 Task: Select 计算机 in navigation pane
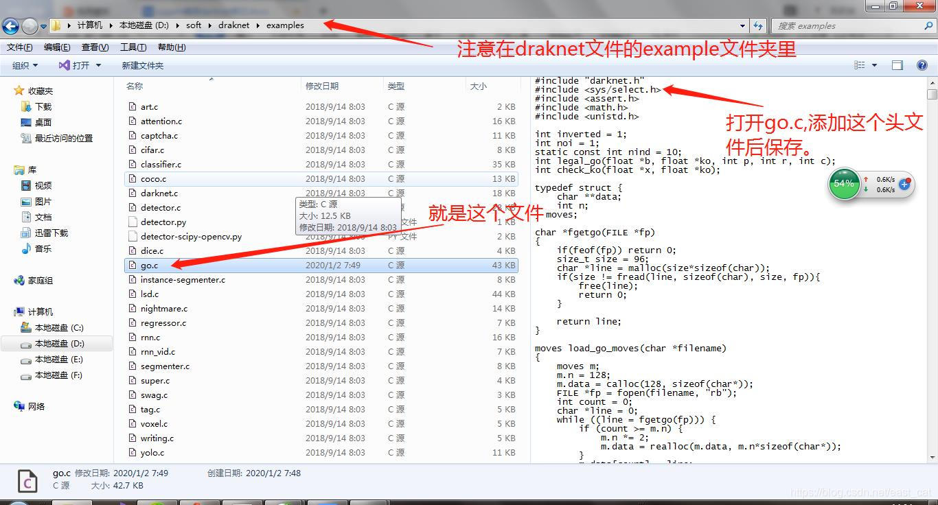coord(40,312)
